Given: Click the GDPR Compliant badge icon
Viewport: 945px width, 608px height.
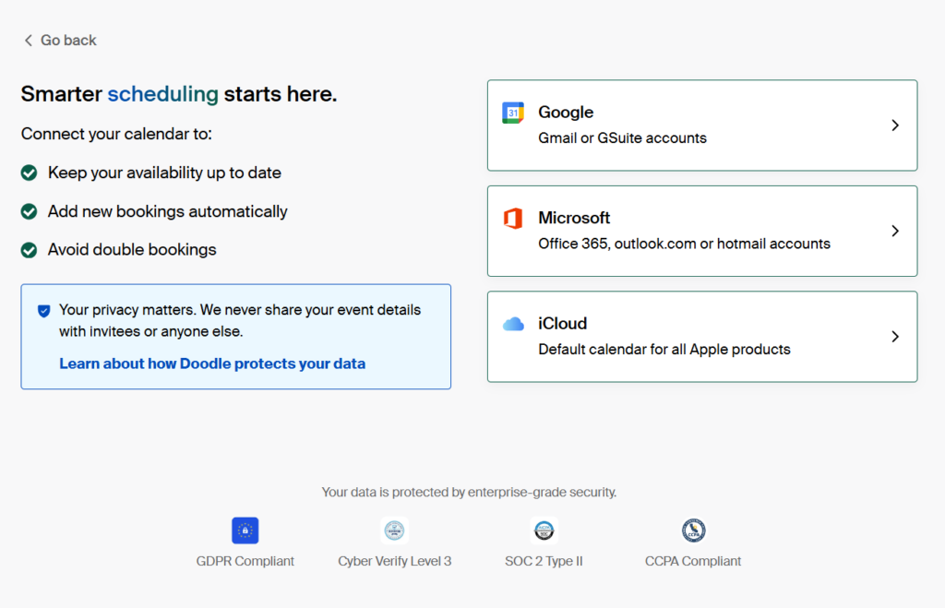Looking at the screenshot, I should point(245,531).
